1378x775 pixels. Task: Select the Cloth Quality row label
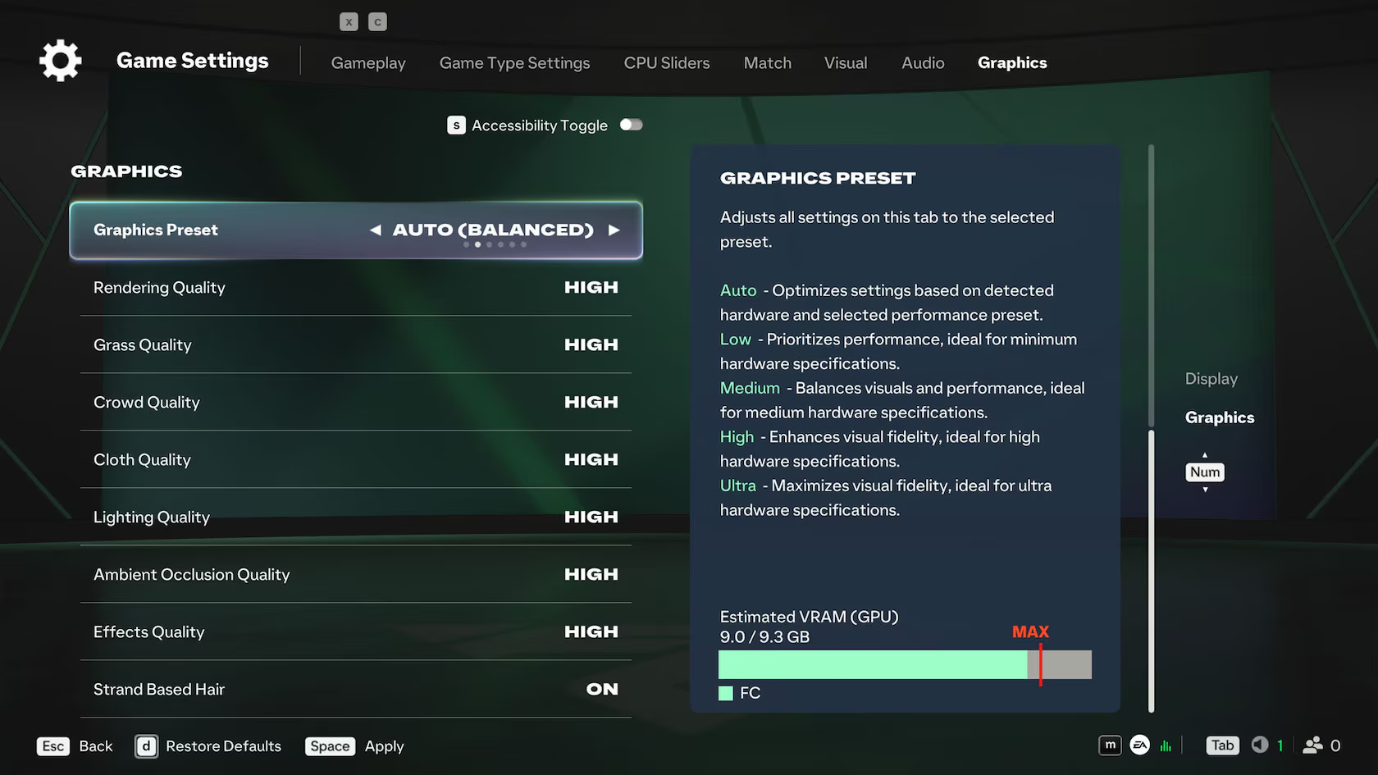tap(142, 460)
